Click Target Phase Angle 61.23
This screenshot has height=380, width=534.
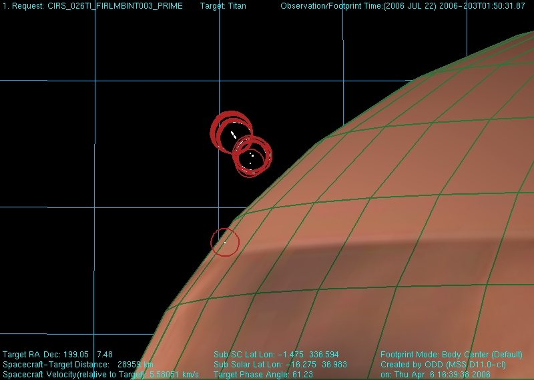click(x=263, y=375)
